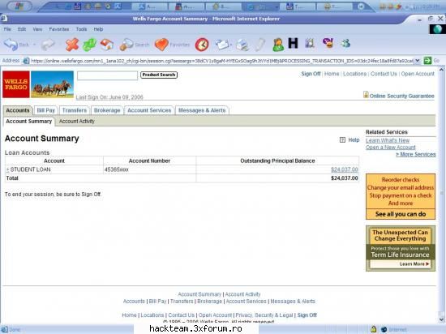Click the Privacy, Security & Legal footer link
This screenshot has width=446, height=334.
click(x=264, y=315)
